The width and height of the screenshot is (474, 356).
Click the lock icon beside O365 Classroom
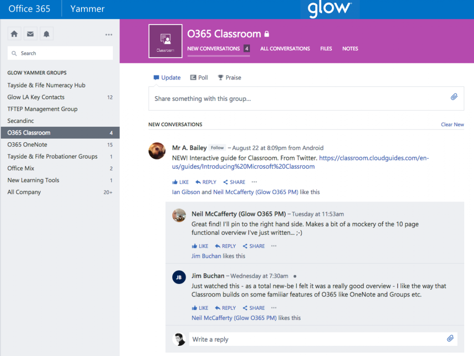click(267, 34)
